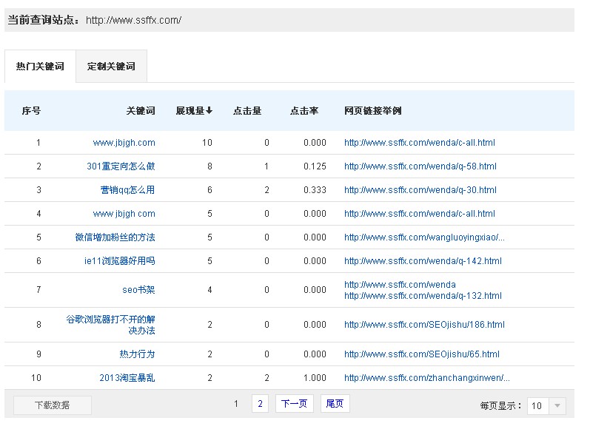Screen dimensions: 590x432
Task: Click the 序号 column header
Action: [31, 110]
